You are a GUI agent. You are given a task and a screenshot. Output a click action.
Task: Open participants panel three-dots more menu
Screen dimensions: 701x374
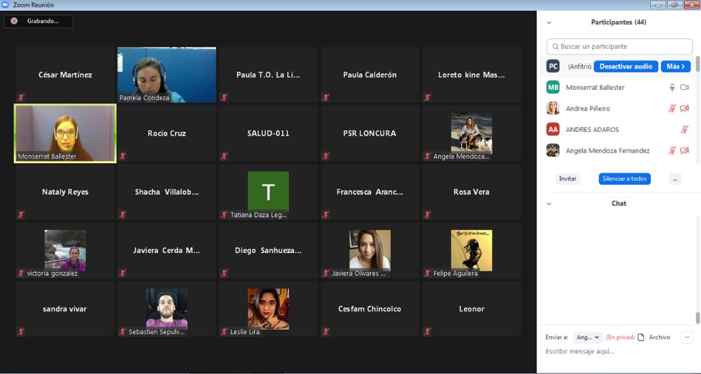pyautogui.click(x=675, y=179)
